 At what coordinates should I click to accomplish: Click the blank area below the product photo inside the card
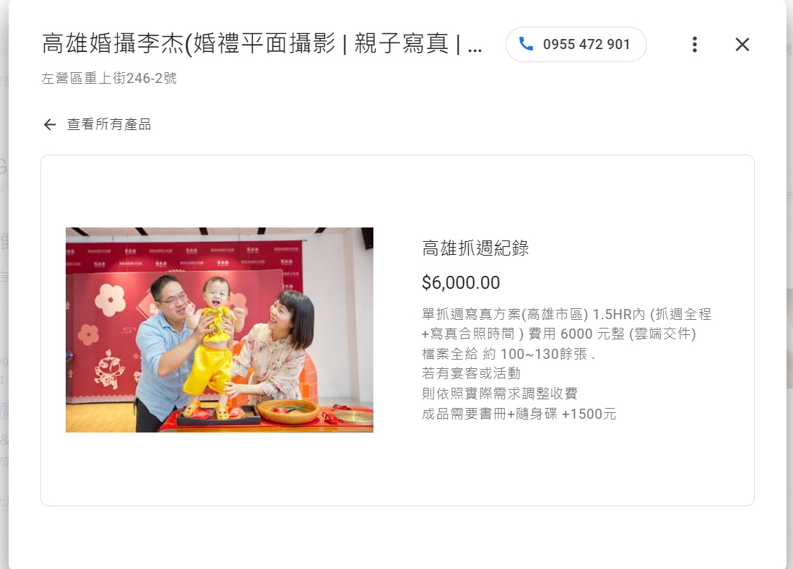220,469
